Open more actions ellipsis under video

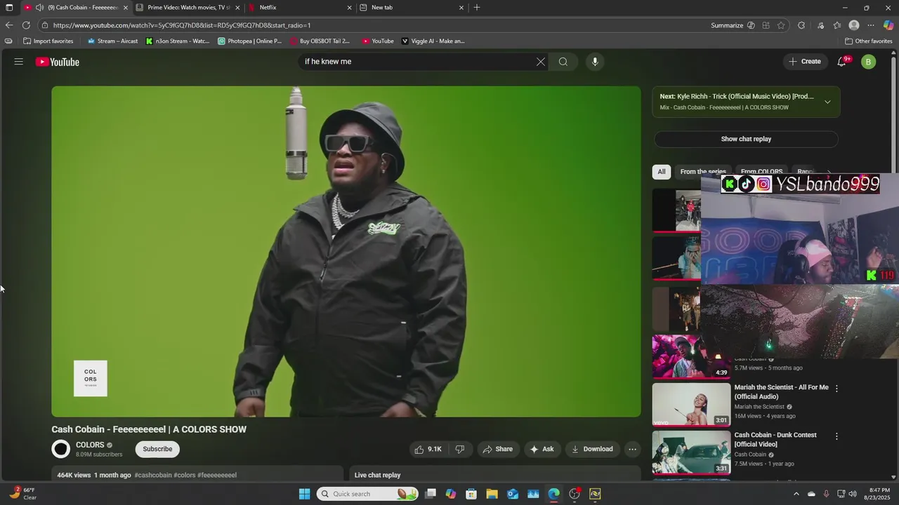tap(632, 449)
